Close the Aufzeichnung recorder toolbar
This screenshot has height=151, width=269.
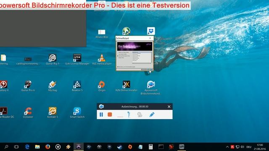(169, 107)
